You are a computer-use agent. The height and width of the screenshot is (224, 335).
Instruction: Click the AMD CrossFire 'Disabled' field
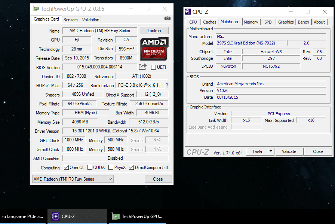pyautogui.click(x=116, y=158)
